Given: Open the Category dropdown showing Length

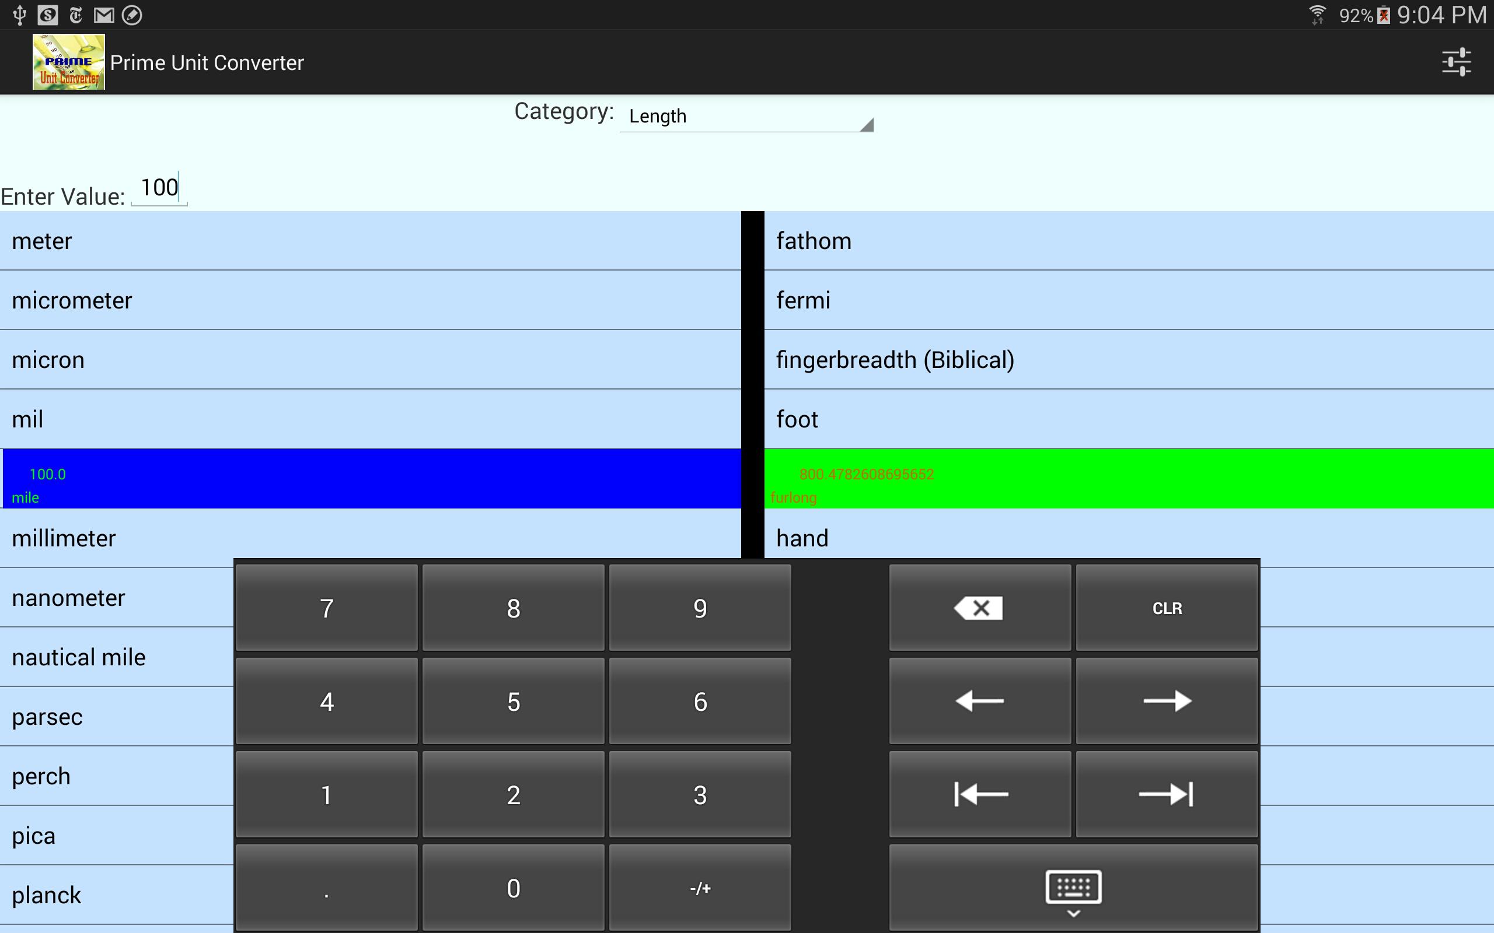Looking at the screenshot, I should point(745,117).
